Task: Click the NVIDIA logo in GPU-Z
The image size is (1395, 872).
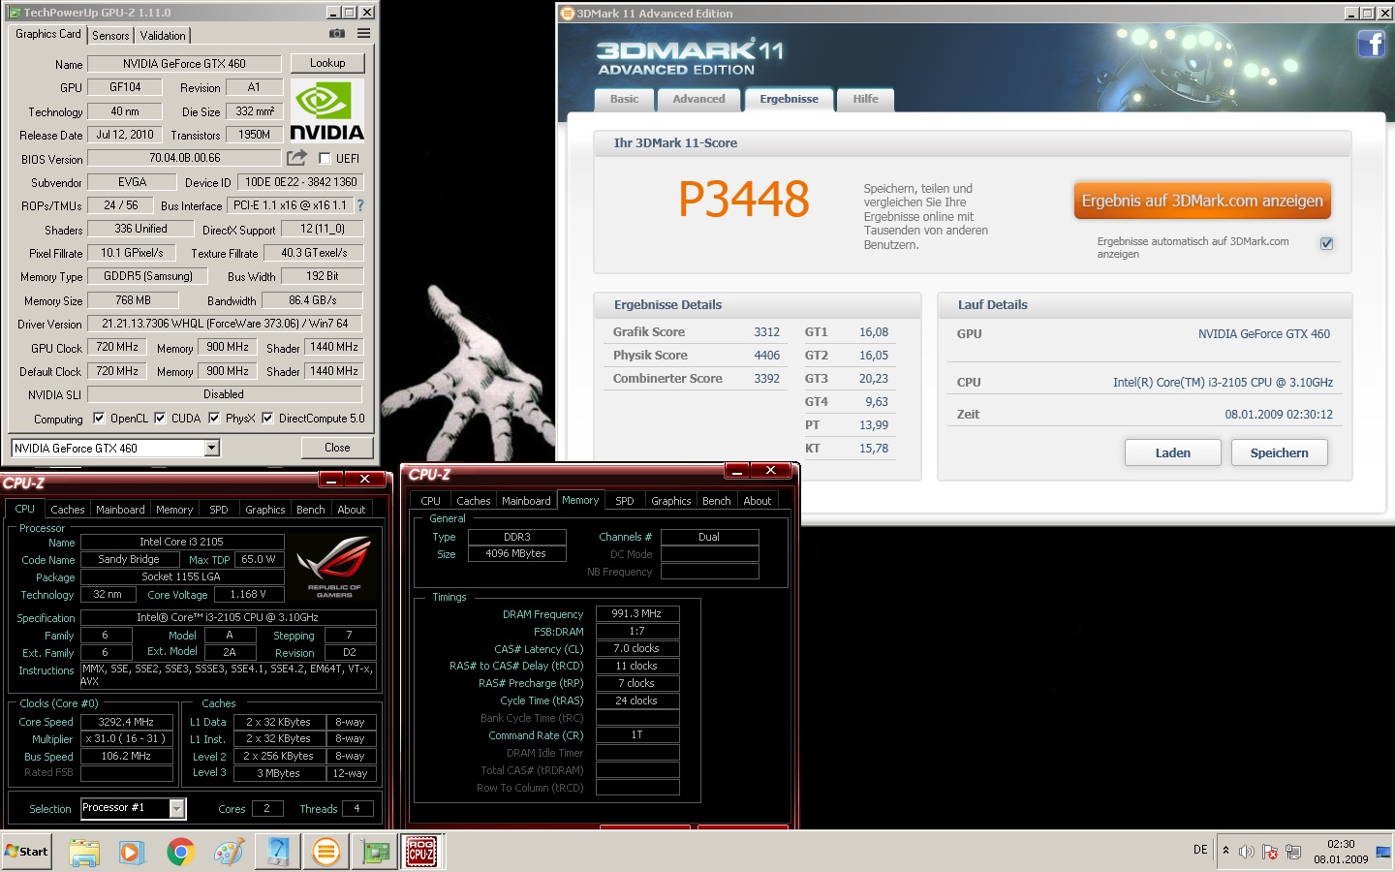Action: click(327, 111)
